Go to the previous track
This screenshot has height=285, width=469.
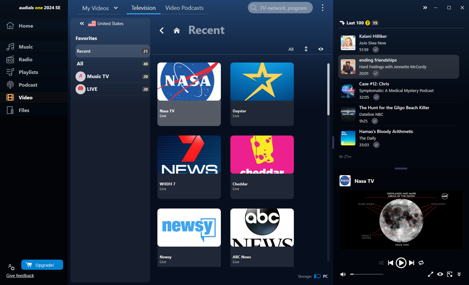coord(391,263)
